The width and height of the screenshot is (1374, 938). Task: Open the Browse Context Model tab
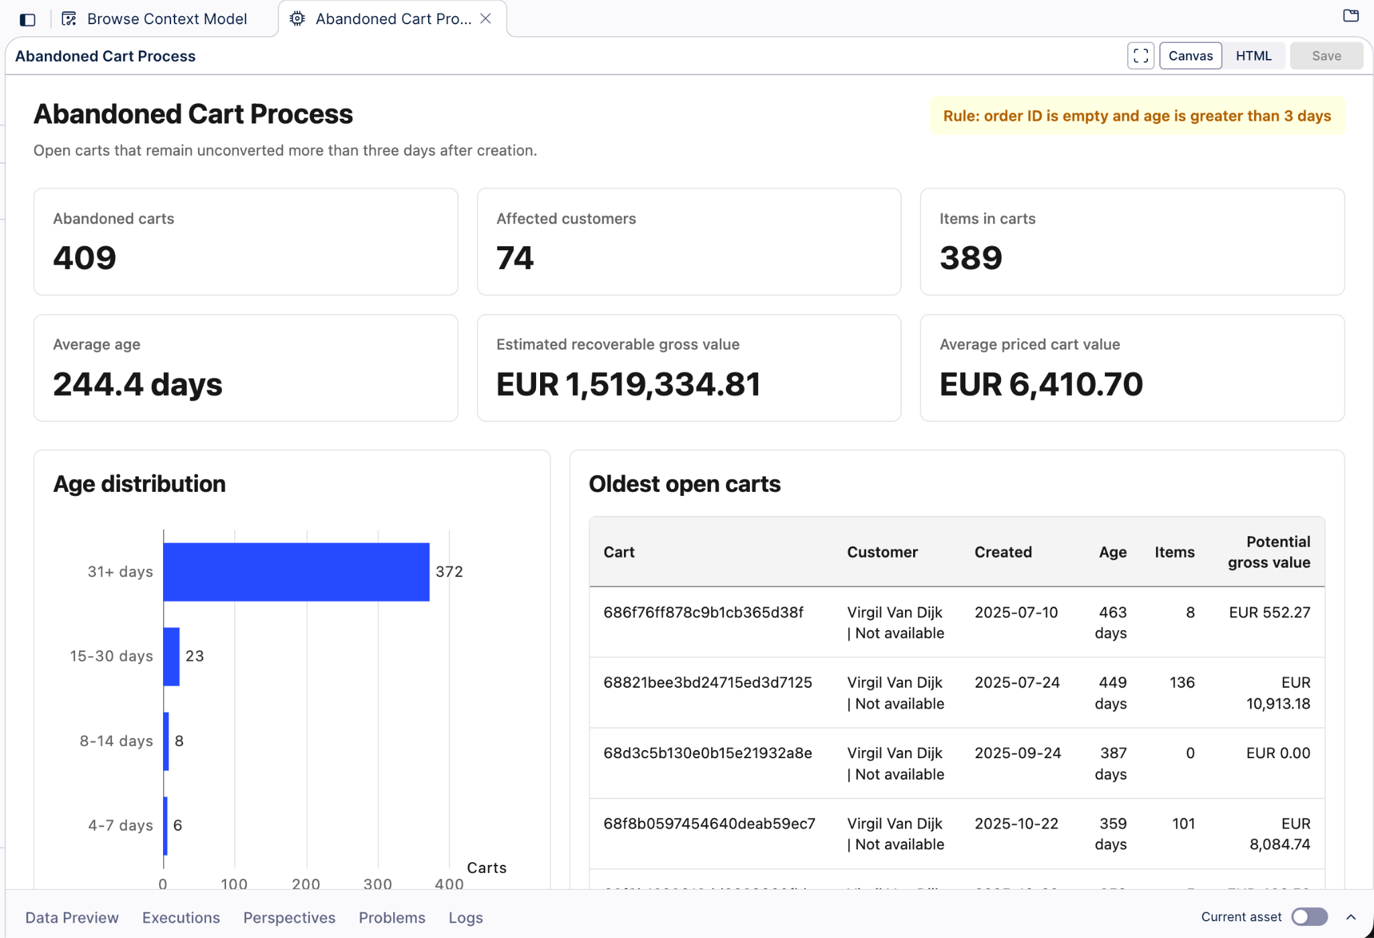click(x=167, y=19)
